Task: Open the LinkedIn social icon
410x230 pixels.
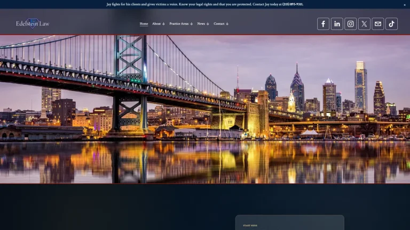Action: [x=337, y=24]
